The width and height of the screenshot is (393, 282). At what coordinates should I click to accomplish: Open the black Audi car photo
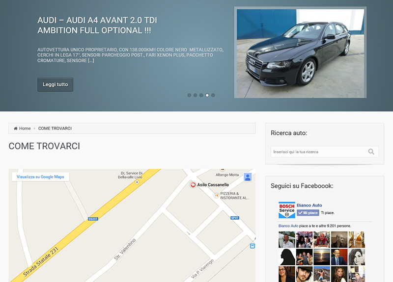[300, 52]
